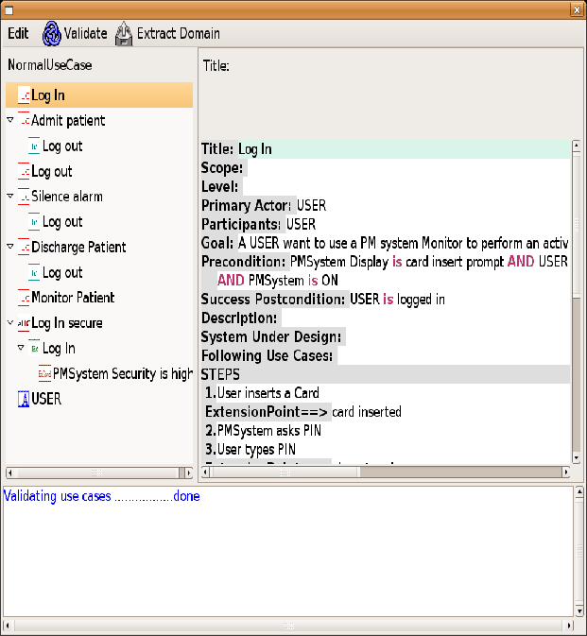Click the Participants: USER line
Screen dimensions: 587x636
pos(258,224)
